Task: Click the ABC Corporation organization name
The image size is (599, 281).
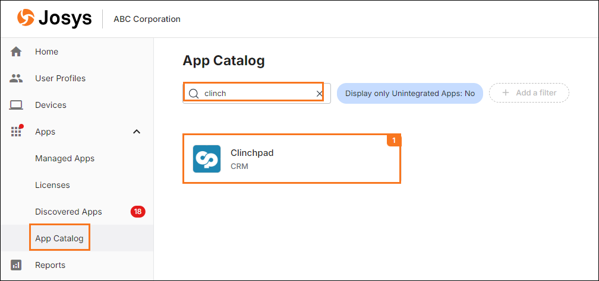Action: [x=147, y=19]
